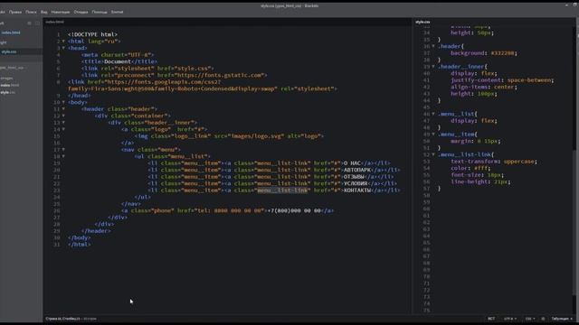Expand the images folder in project tree

tap(6, 79)
